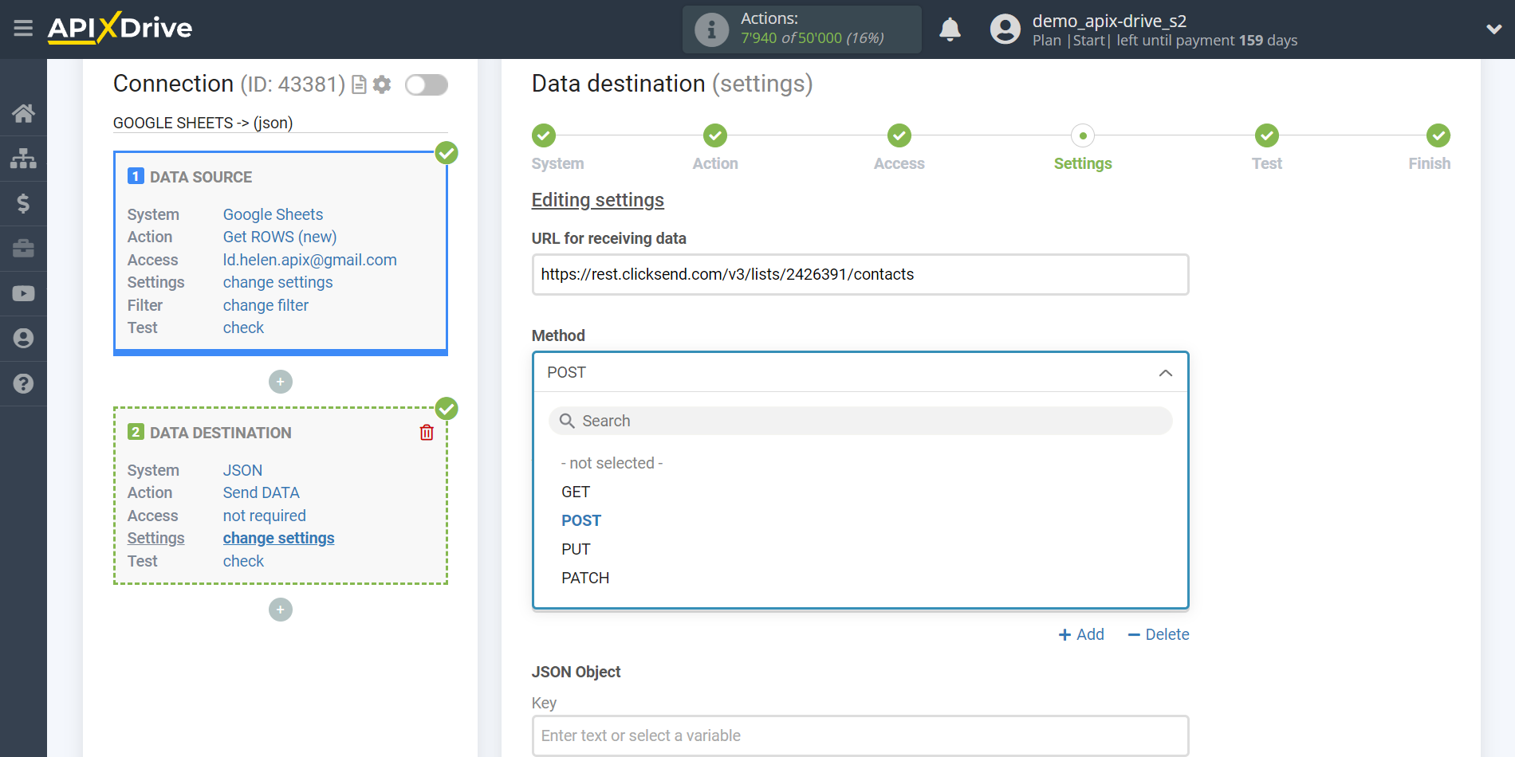Click change settings in Data Source

[x=277, y=282]
